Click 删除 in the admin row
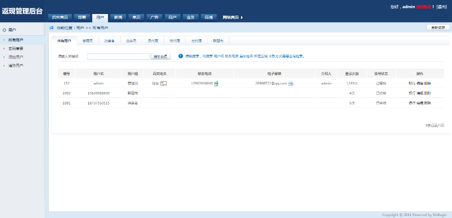Screen dimensions: 452x218 428,83
